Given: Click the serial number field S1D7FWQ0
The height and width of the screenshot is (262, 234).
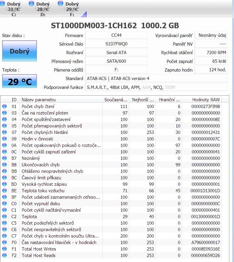Looking at the screenshot, I should 116,44.
